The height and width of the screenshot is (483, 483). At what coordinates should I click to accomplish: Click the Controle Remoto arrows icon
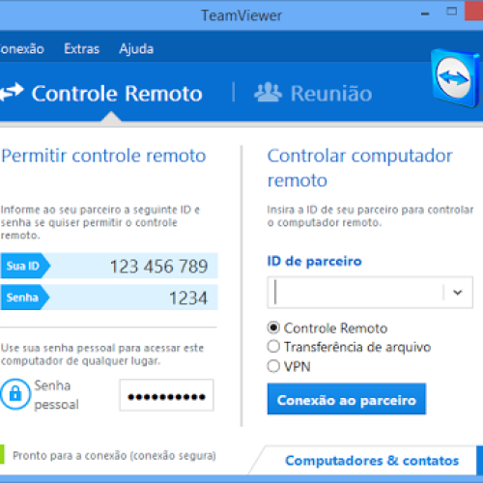tap(12, 93)
